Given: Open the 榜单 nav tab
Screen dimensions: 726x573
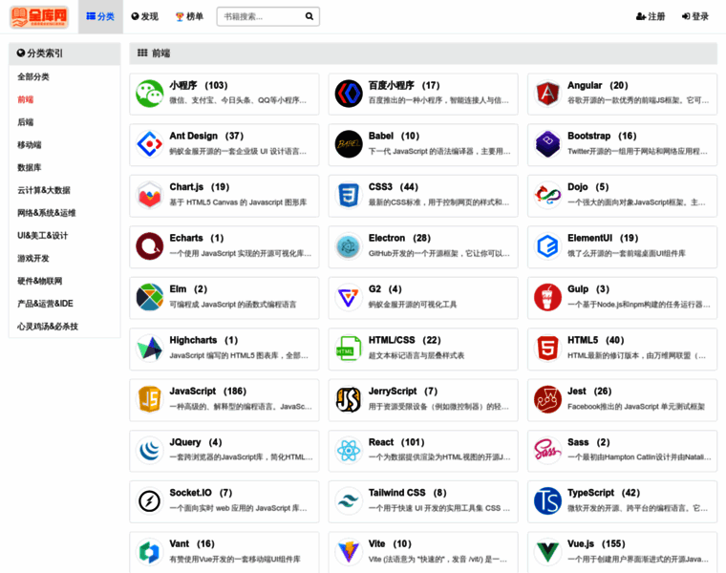Looking at the screenshot, I should [x=189, y=16].
